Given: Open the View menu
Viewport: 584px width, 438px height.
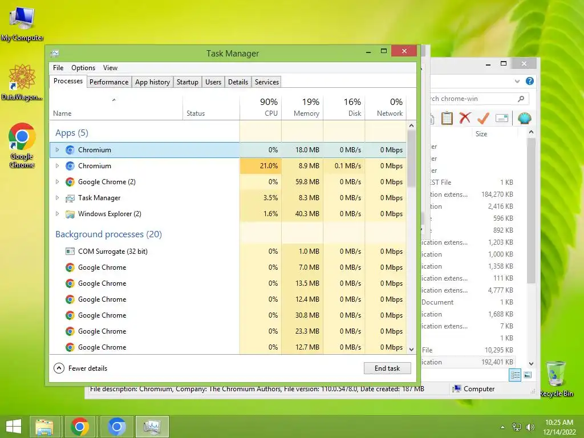Looking at the screenshot, I should (x=110, y=68).
